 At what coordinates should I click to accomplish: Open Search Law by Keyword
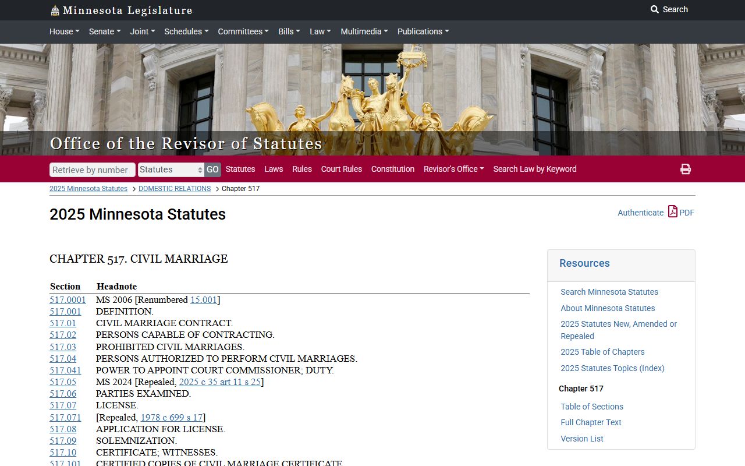tap(535, 169)
